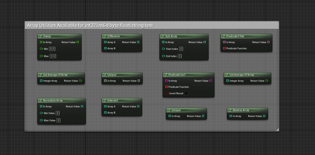This screenshot has width=315, height=155.
Task: Click the red Predicate Function pin on Predicate Filter
Action: (x=224, y=48)
